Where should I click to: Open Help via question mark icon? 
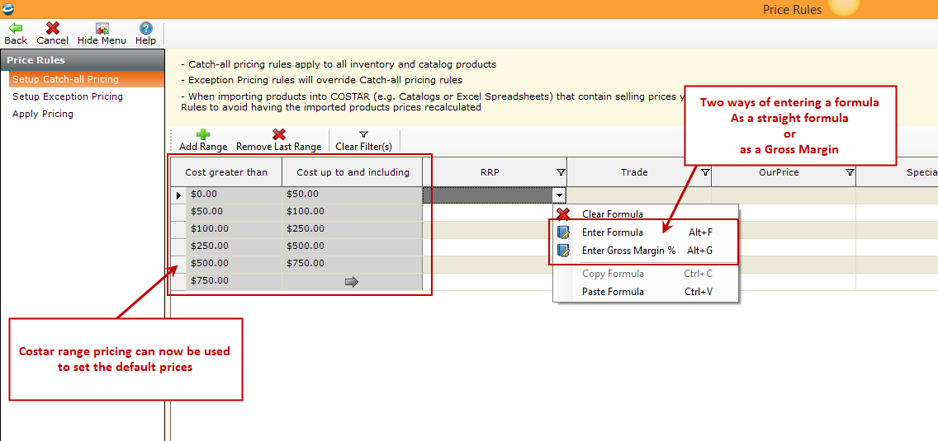145,28
